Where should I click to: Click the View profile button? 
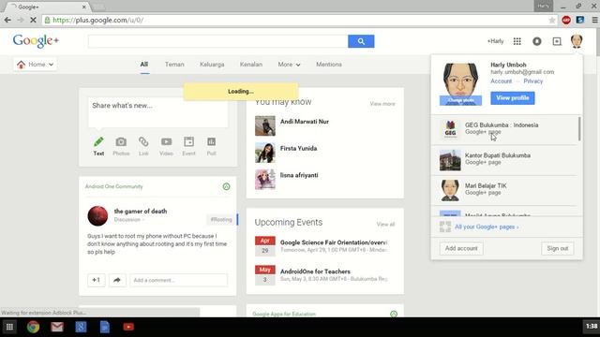tap(513, 97)
